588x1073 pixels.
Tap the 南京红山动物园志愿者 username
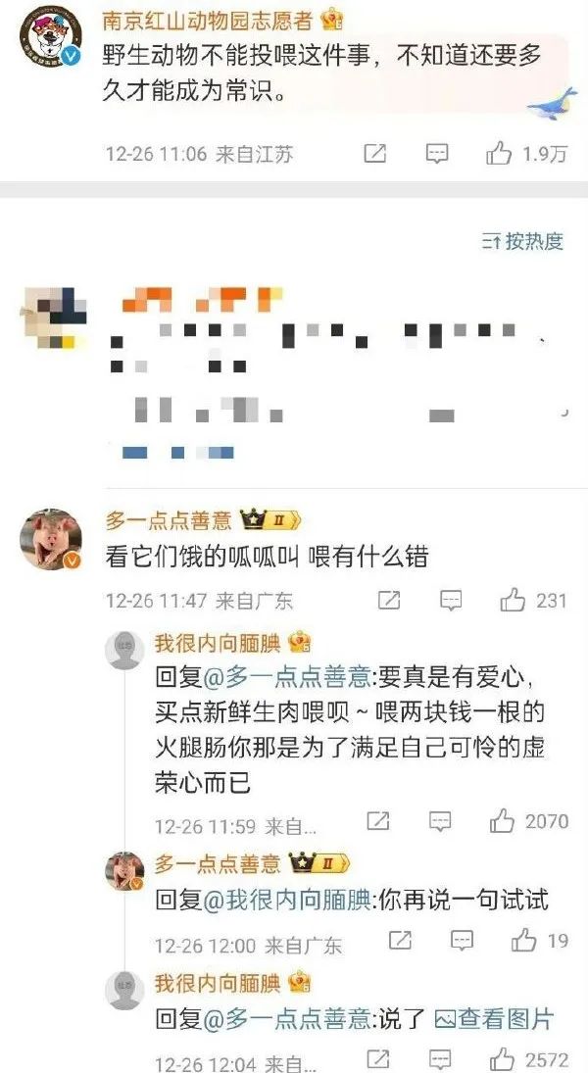click(x=208, y=21)
